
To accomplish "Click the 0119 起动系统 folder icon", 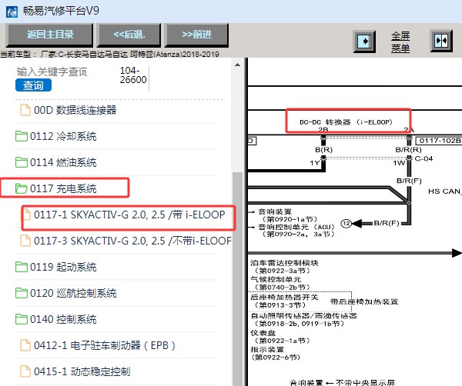I will click(22, 267).
